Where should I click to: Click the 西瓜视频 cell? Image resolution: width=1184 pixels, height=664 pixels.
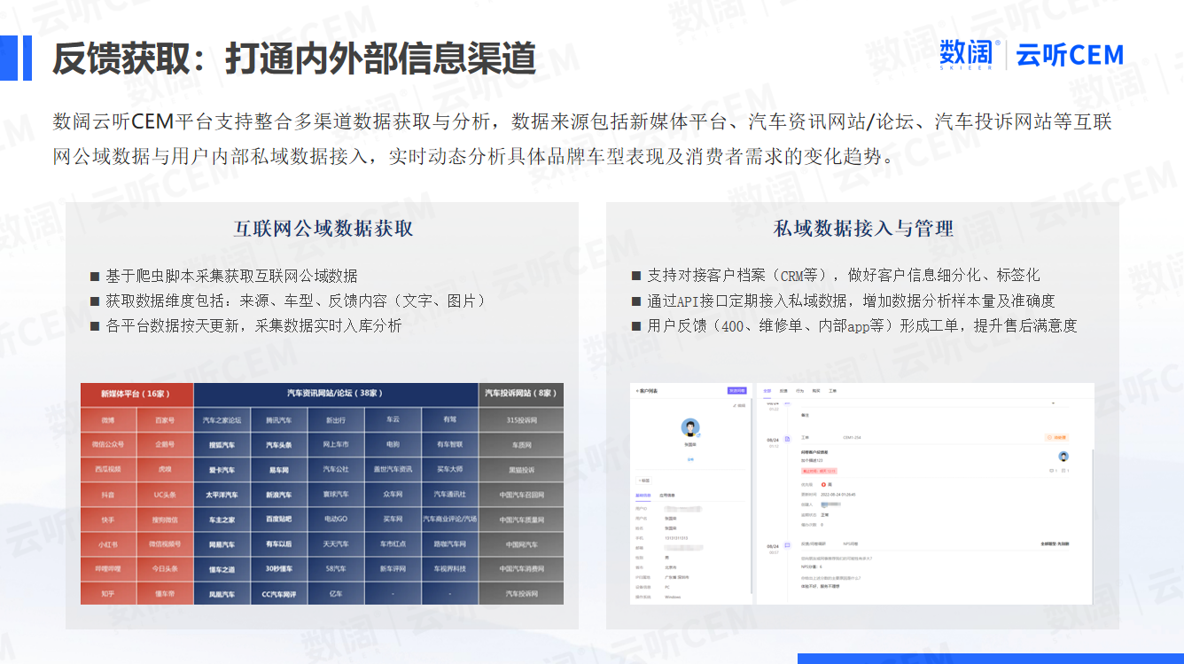coord(109,469)
